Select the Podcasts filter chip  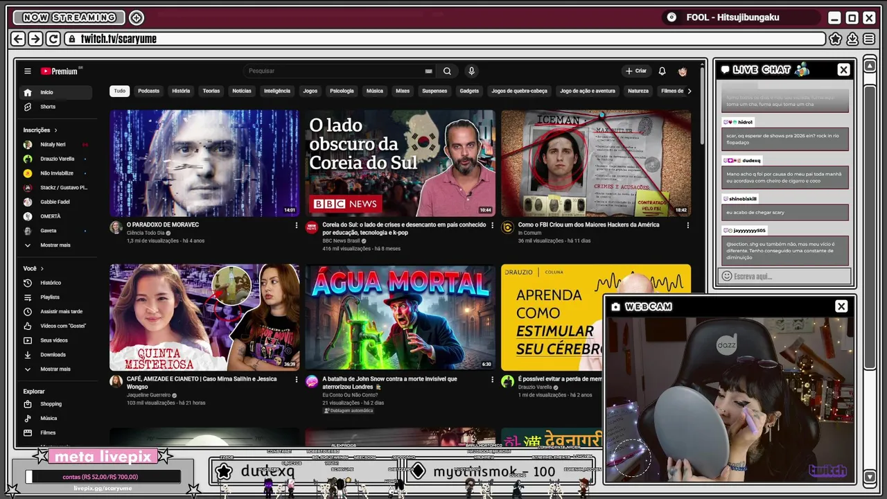coord(148,91)
